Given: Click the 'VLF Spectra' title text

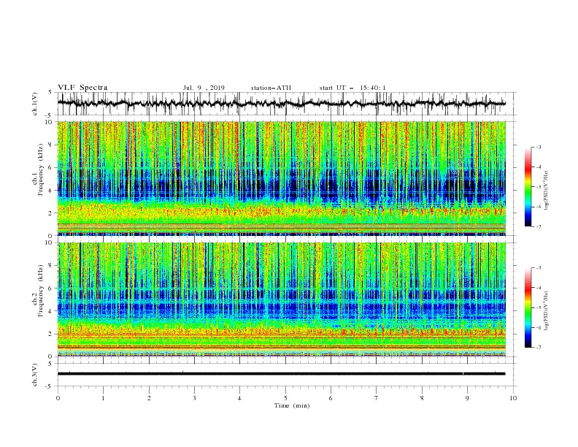Looking at the screenshot, I should (x=82, y=88).
